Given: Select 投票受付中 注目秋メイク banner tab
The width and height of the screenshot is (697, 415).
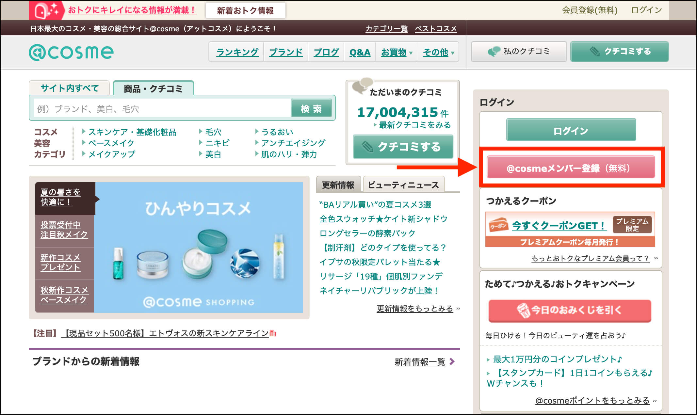Looking at the screenshot, I should 65,231.
